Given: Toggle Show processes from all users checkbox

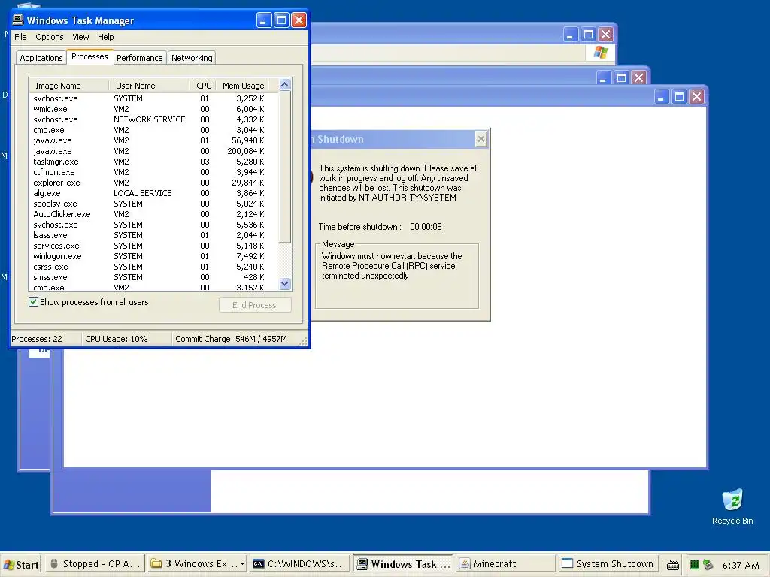Looking at the screenshot, I should (33, 302).
